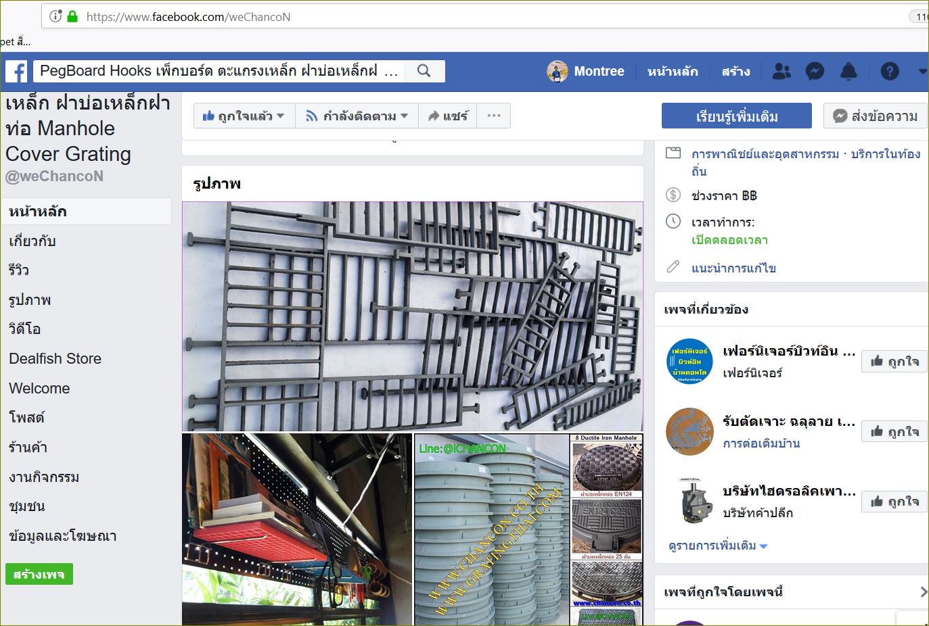Open รับตัดเจาะ ฉลุลาย page title
The image size is (929, 626).
point(789,421)
